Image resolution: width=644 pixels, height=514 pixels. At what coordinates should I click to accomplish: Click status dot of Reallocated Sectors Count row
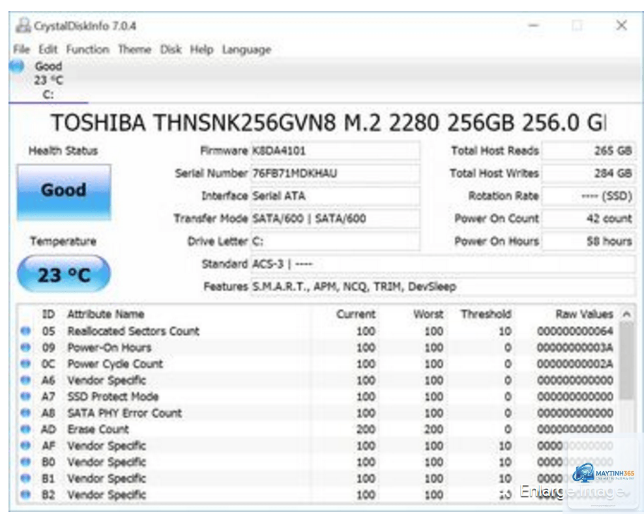(25, 331)
